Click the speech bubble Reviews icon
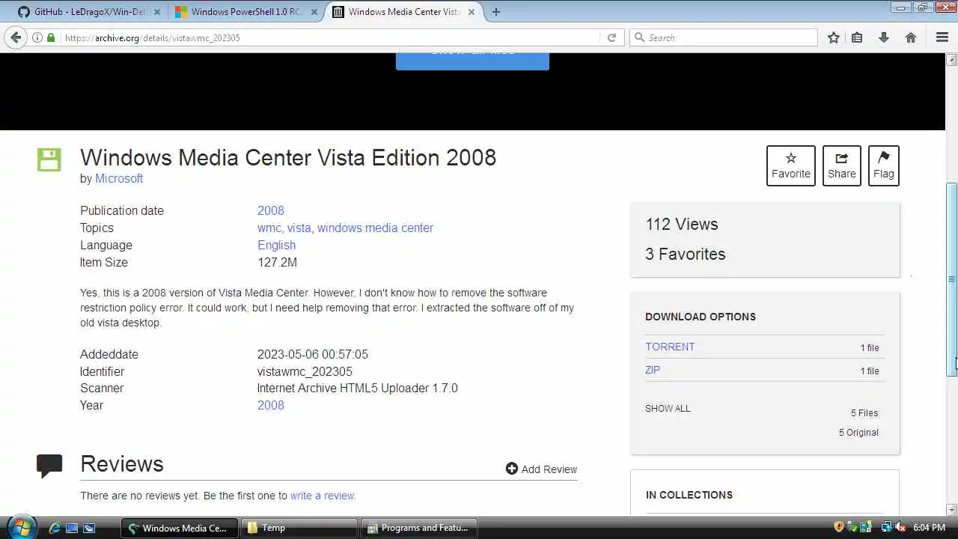The width and height of the screenshot is (958, 539). (x=49, y=466)
